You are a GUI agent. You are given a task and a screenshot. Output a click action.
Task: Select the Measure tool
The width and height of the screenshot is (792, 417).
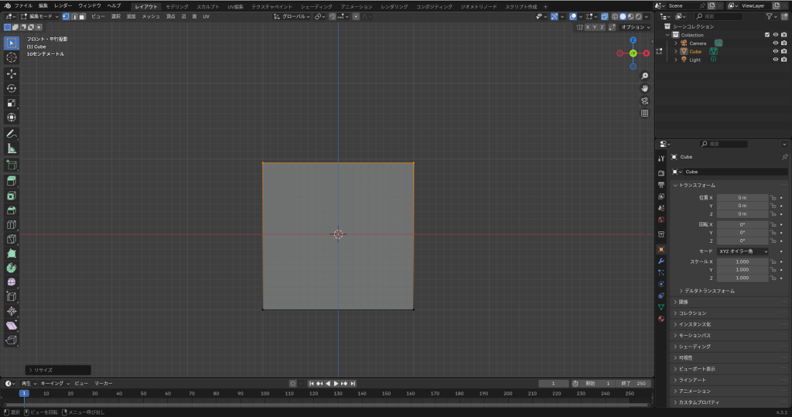coord(12,148)
